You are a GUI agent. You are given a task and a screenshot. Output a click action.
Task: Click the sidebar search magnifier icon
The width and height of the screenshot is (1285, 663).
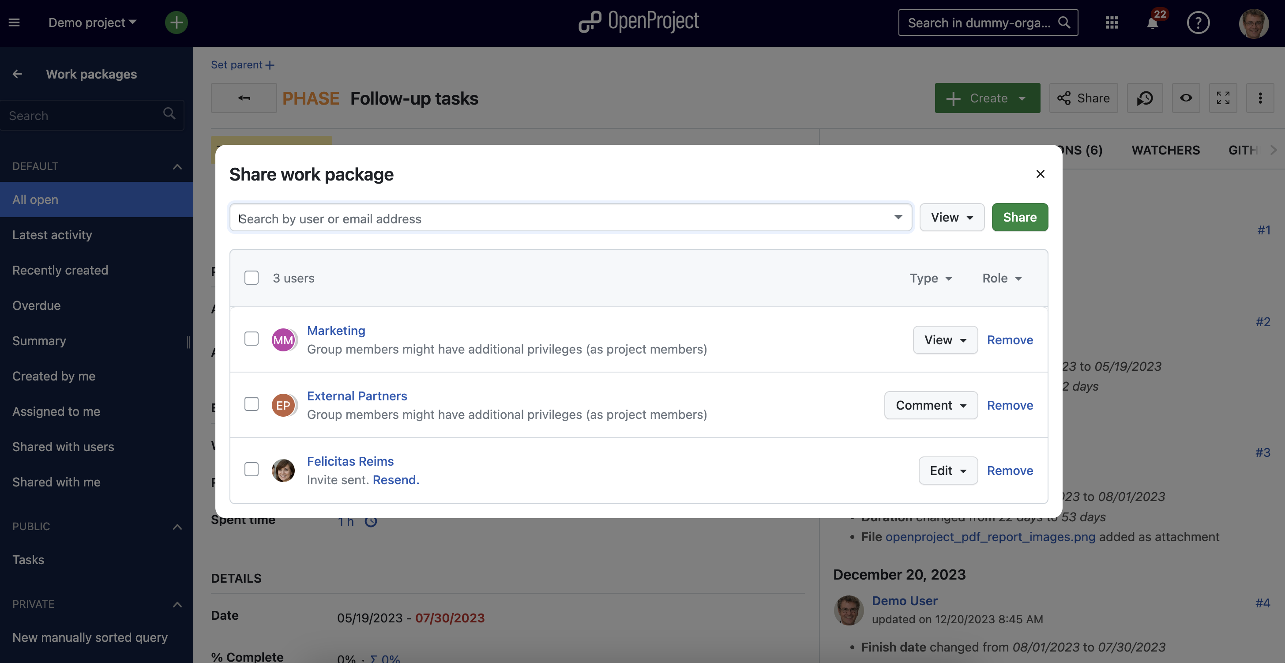[x=169, y=114]
